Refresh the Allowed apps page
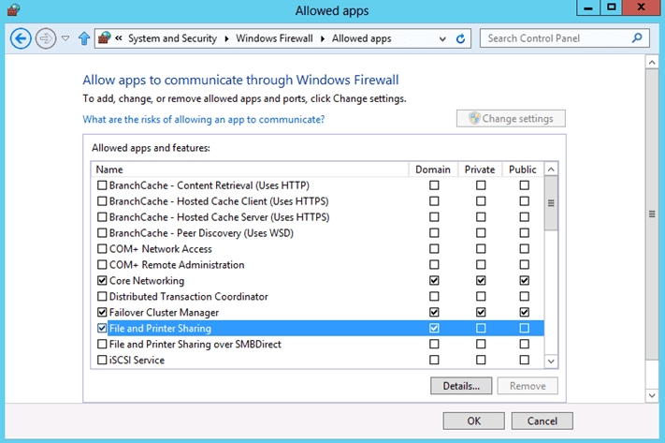Image resolution: width=665 pixels, height=443 pixels. (x=460, y=38)
